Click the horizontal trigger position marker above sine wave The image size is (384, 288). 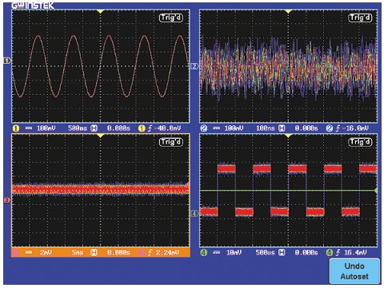(x=100, y=12)
